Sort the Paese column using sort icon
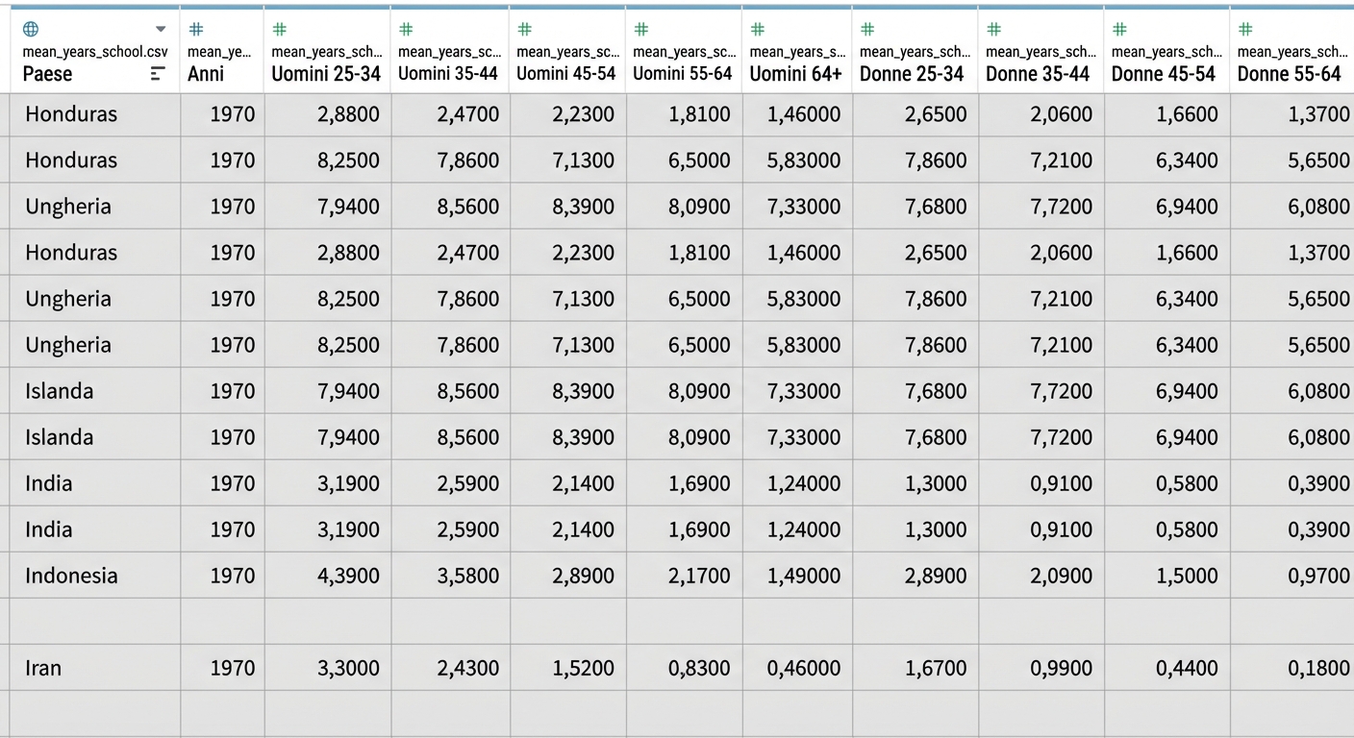 point(158,74)
